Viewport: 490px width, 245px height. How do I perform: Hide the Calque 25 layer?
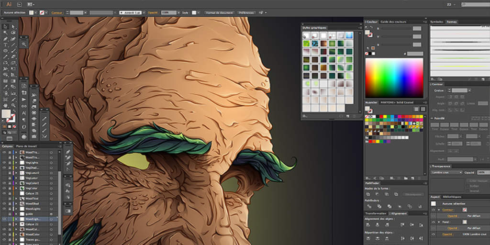click(x=4, y=193)
